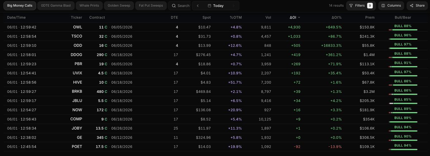Click the +51.7% OTM value

tap(235, 82)
